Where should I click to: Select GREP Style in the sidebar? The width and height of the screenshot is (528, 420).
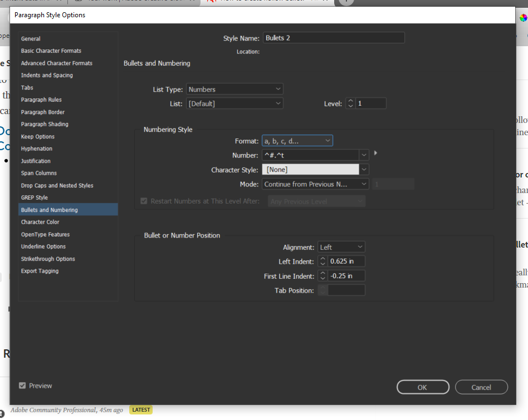point(35,197)
